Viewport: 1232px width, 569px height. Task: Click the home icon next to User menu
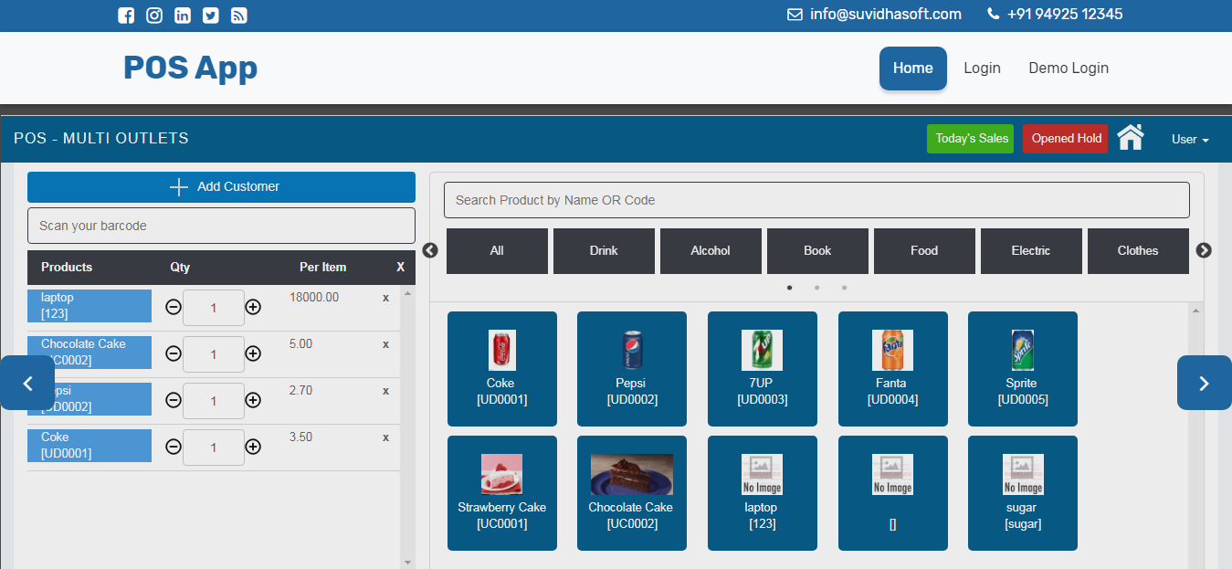tap(1130, 137)
